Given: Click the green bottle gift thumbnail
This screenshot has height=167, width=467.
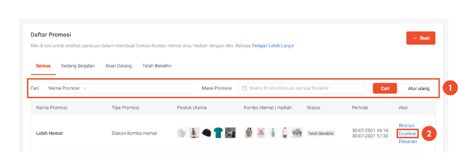Looking at the screenshot, I should click(x=273, y=133).
